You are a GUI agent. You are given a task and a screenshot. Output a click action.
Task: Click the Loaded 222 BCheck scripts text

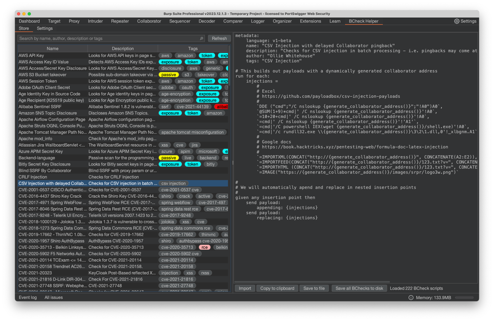point(416,288)
